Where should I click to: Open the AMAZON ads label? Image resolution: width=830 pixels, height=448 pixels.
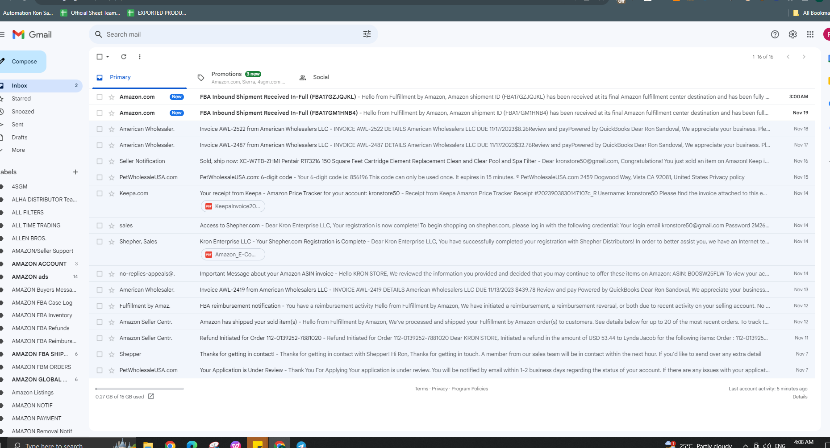pyautogui.click(x=30, y=277)
